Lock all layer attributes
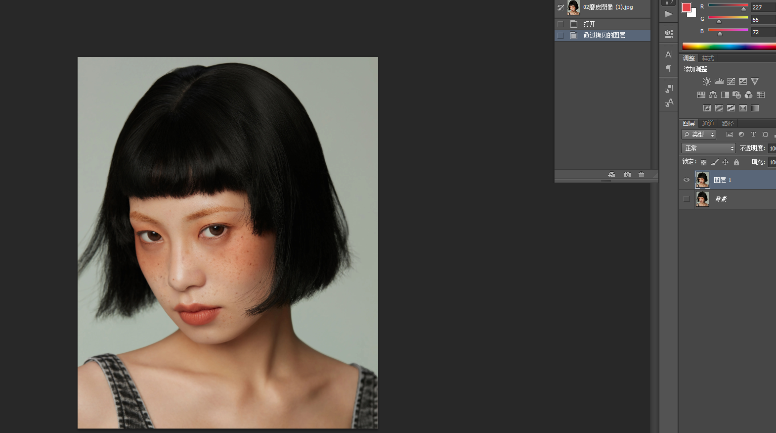Screen dimensions: 776x433 (736, 162)
